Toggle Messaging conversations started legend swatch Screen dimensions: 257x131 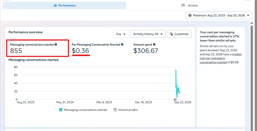point(61,110)
